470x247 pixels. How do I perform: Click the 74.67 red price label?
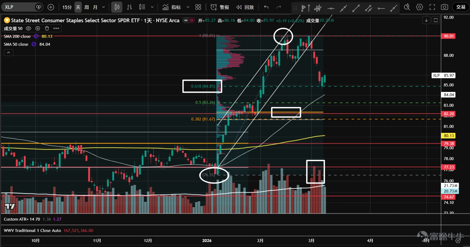pyautogui.click(x=449, y=197)
